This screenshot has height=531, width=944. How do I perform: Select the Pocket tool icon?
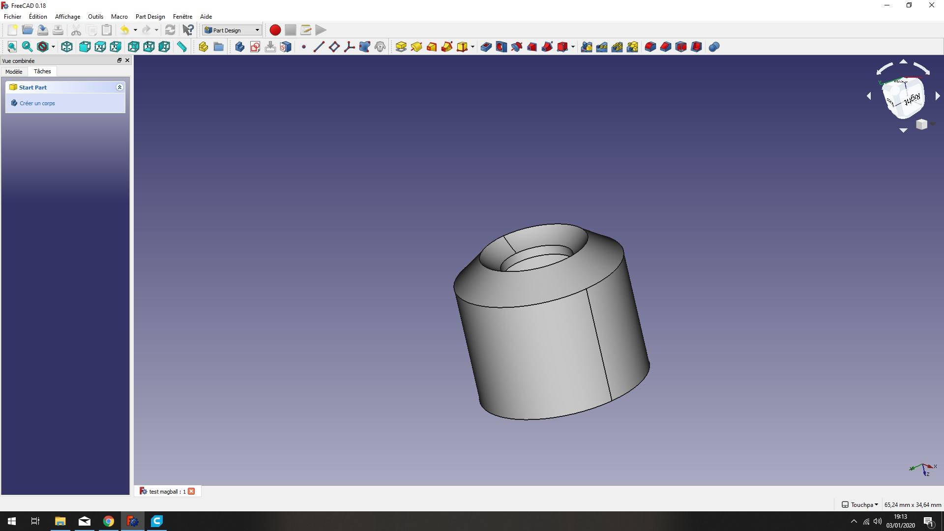(x=486, y=47)
